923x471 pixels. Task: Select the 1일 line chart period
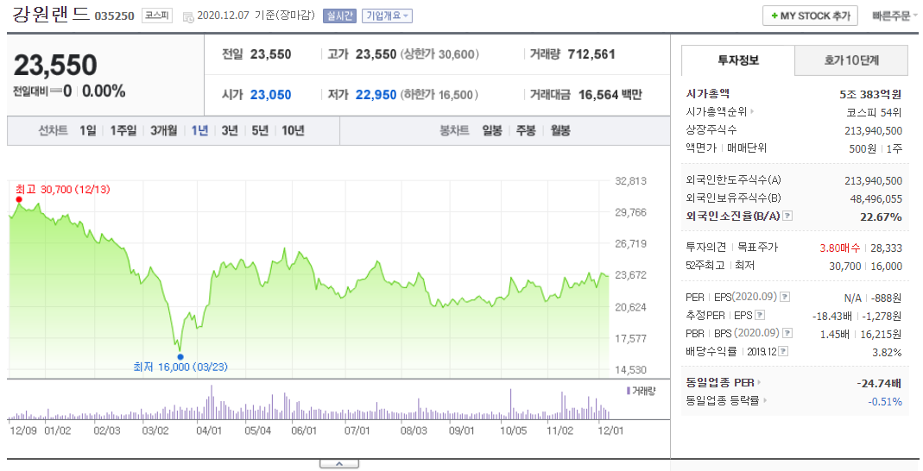click(x=88, y=130)
